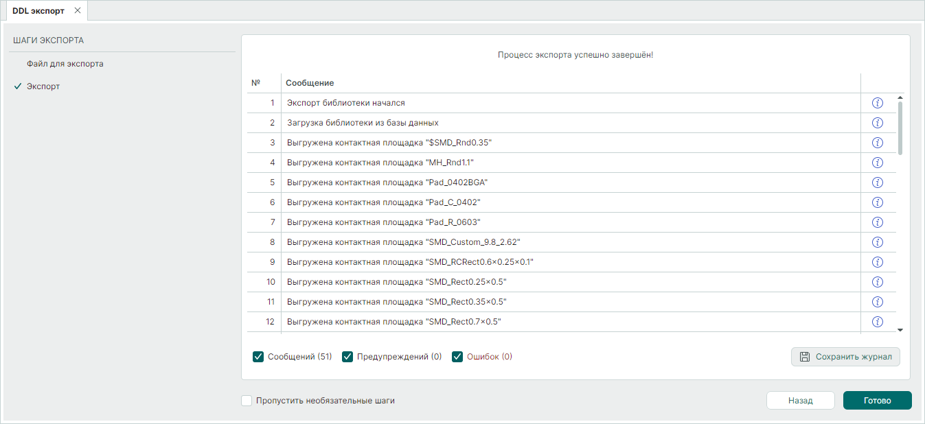Viewport: 925px width, 424px height.
Task: Show info for "MH_Rnd1.1" pad message
Action: pos(877,163)
